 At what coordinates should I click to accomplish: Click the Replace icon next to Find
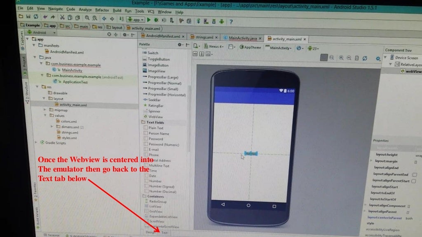[95, 18]
